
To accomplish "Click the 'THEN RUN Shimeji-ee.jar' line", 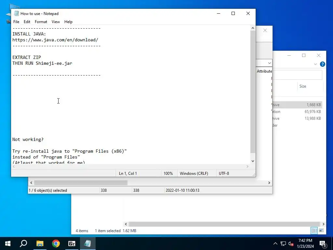I will 42,63.
